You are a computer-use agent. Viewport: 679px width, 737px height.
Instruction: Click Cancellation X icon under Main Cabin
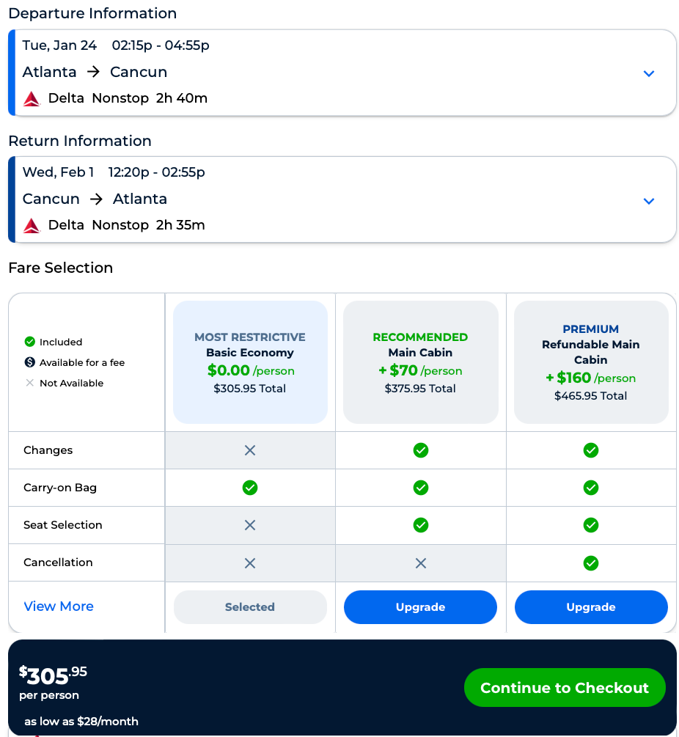click(420, 563)
